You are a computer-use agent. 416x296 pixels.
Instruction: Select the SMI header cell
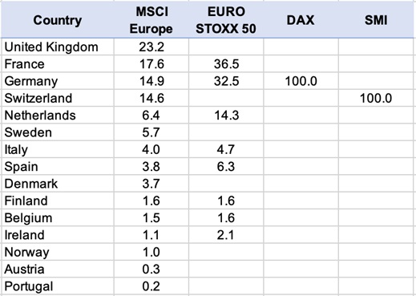[376, 20]
